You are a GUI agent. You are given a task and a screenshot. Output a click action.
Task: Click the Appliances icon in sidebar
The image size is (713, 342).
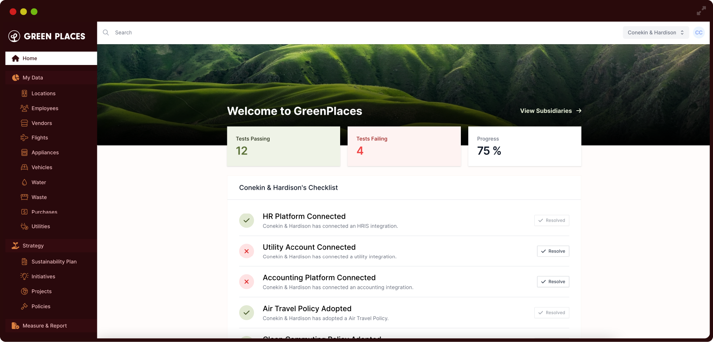pyautogui.click(x=25, y=153)
